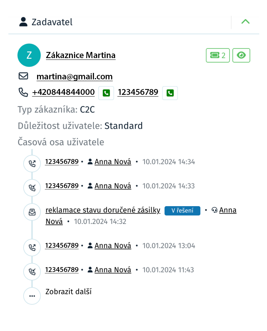Click the envelope icon beside email address
Screen dimensions: 267x331
[23, 76]
